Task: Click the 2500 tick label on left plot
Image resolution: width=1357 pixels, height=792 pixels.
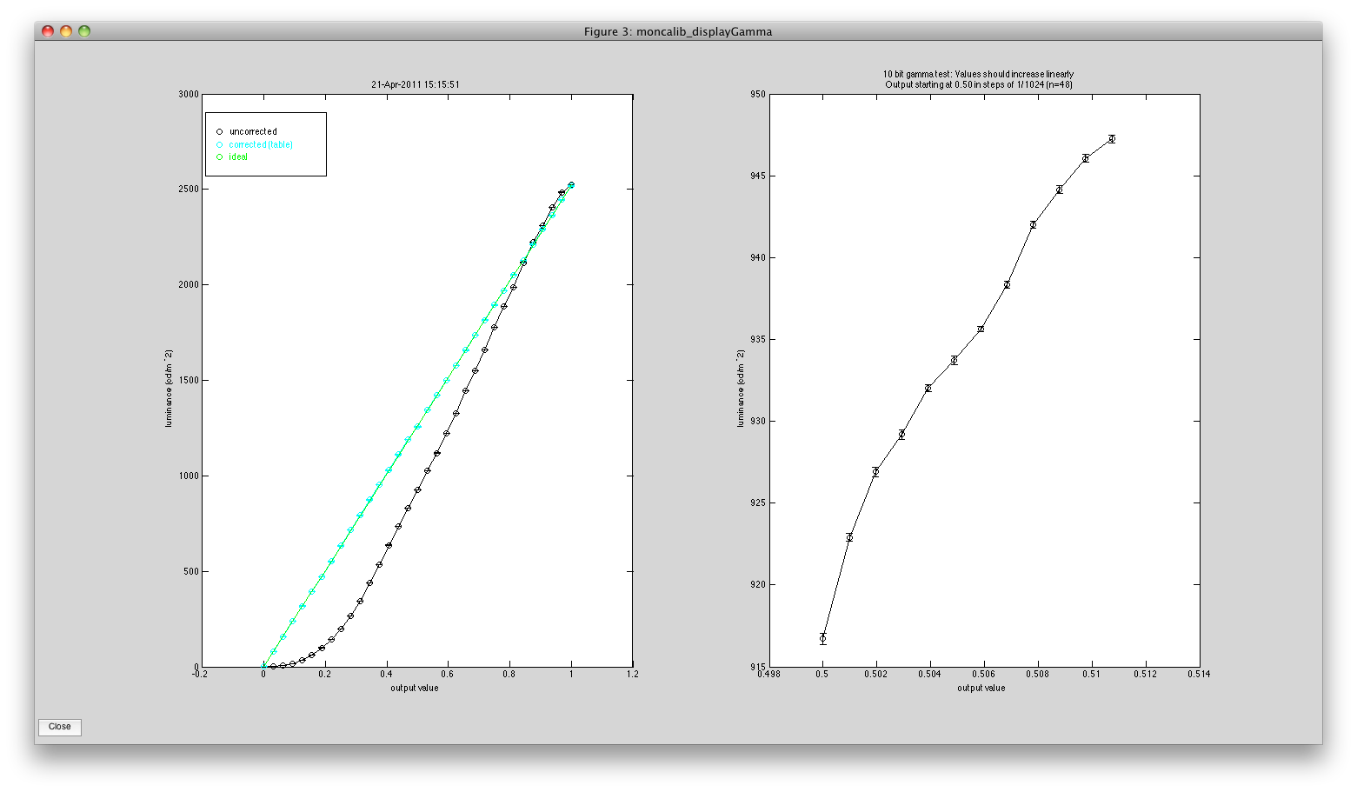Action: point(189,190)
